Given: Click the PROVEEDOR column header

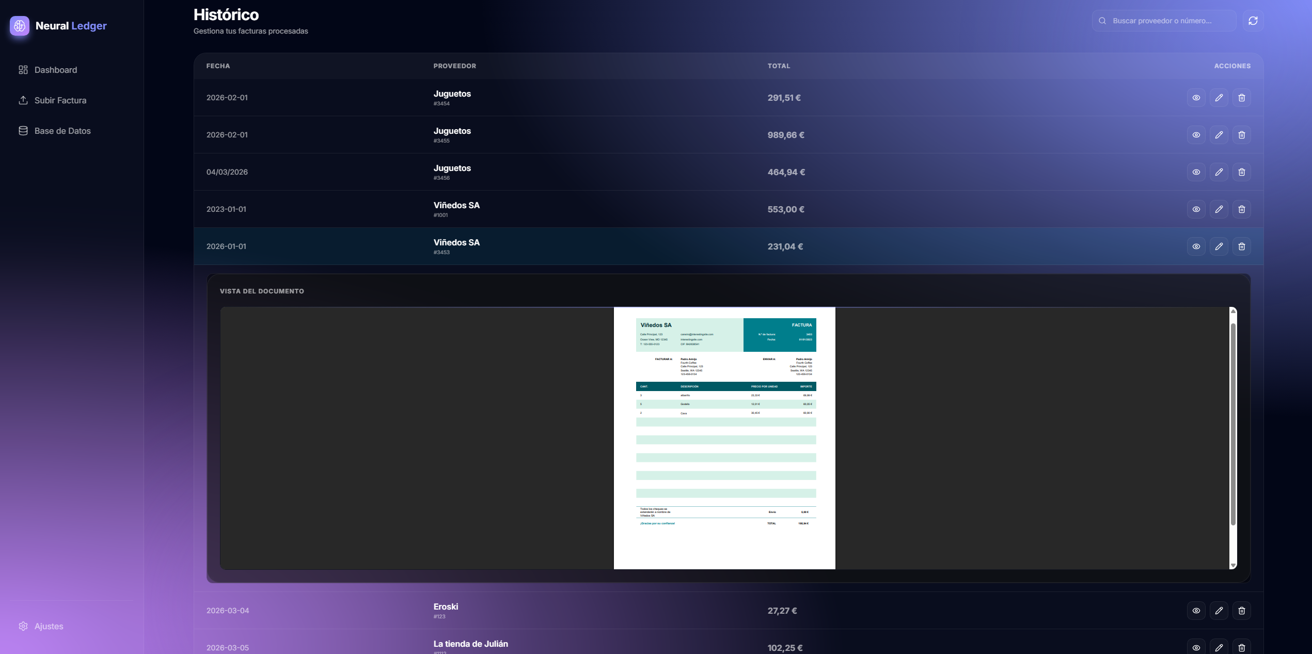Looking at the screenshot, I should 454,66.
